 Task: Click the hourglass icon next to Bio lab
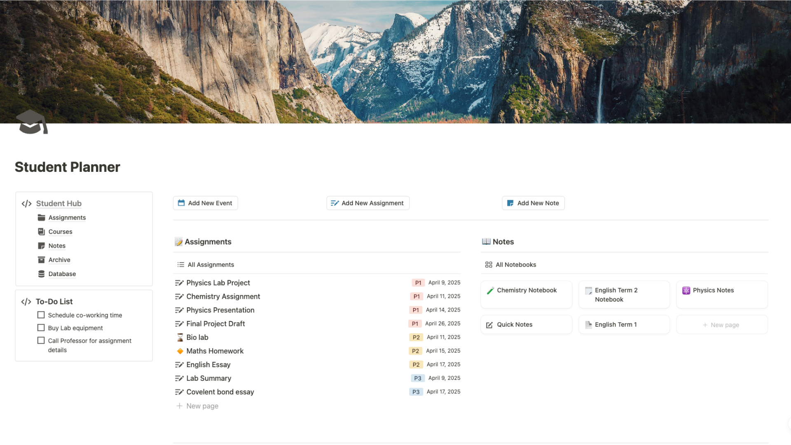point(180,337)
